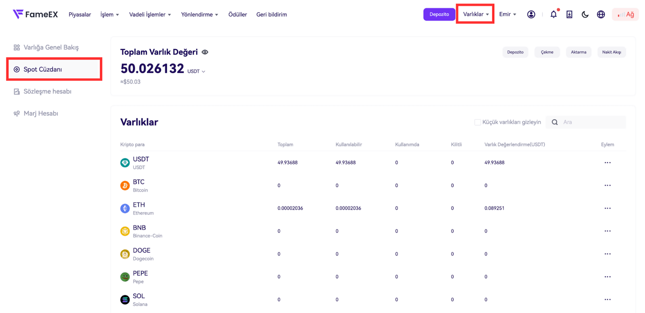Toggle dark mode moon icon
Screen dimensions: 645x313
coord(585,15)
